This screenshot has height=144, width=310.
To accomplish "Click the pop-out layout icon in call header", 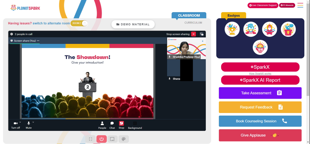I will tap(202, 34).
